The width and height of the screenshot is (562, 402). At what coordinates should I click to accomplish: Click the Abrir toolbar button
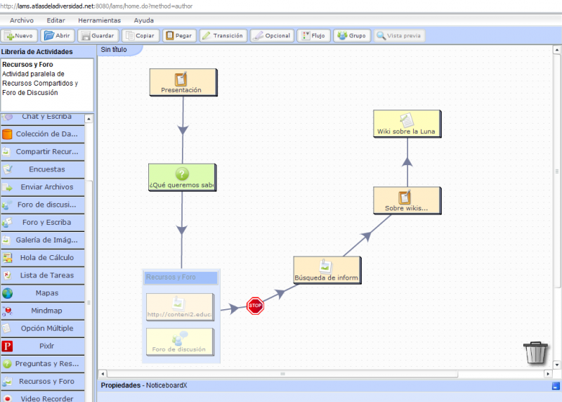click(x=58, y=36)
